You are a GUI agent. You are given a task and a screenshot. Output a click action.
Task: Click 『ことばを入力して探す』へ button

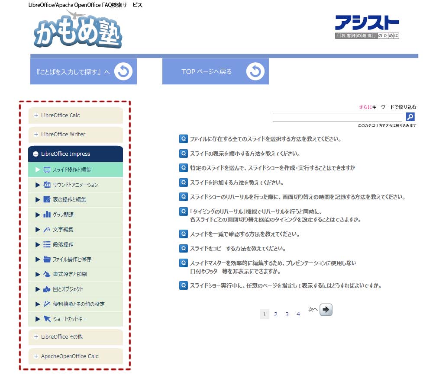click(84, 71)
